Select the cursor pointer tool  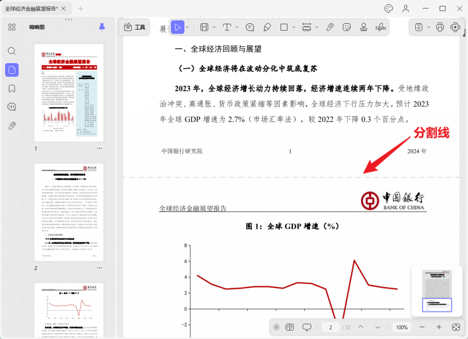pyautogui.click(x=178, y=27)
